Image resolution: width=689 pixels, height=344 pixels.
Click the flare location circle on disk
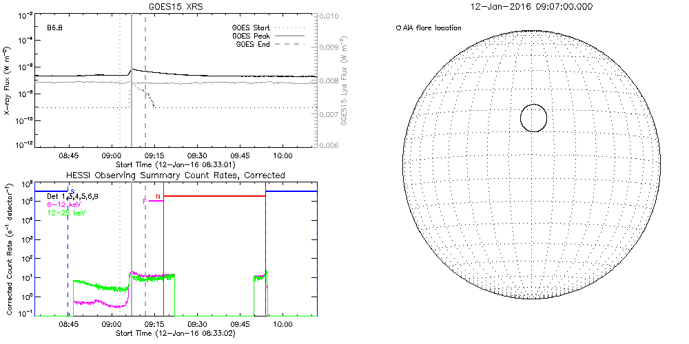click(533, 118)
